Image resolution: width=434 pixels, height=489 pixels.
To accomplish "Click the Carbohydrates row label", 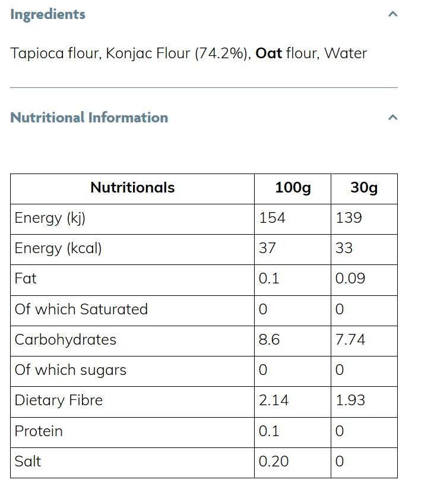I will tap(65, 340).
